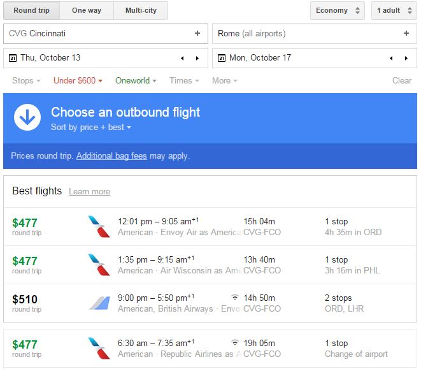421x369 pixels.
Task: Go to previous day for return date
Action: (391, 58)
